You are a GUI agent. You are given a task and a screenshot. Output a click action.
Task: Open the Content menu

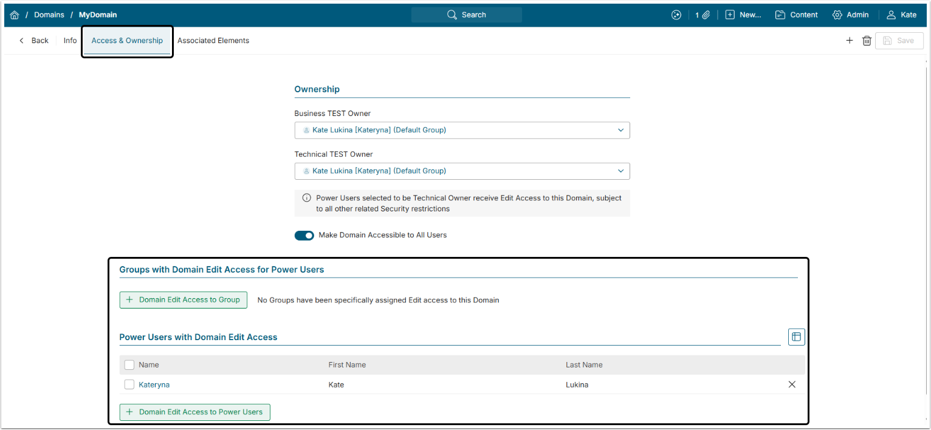[797, 15]
